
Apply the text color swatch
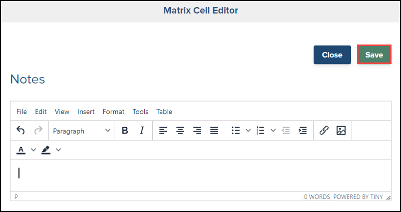point(21,150)
